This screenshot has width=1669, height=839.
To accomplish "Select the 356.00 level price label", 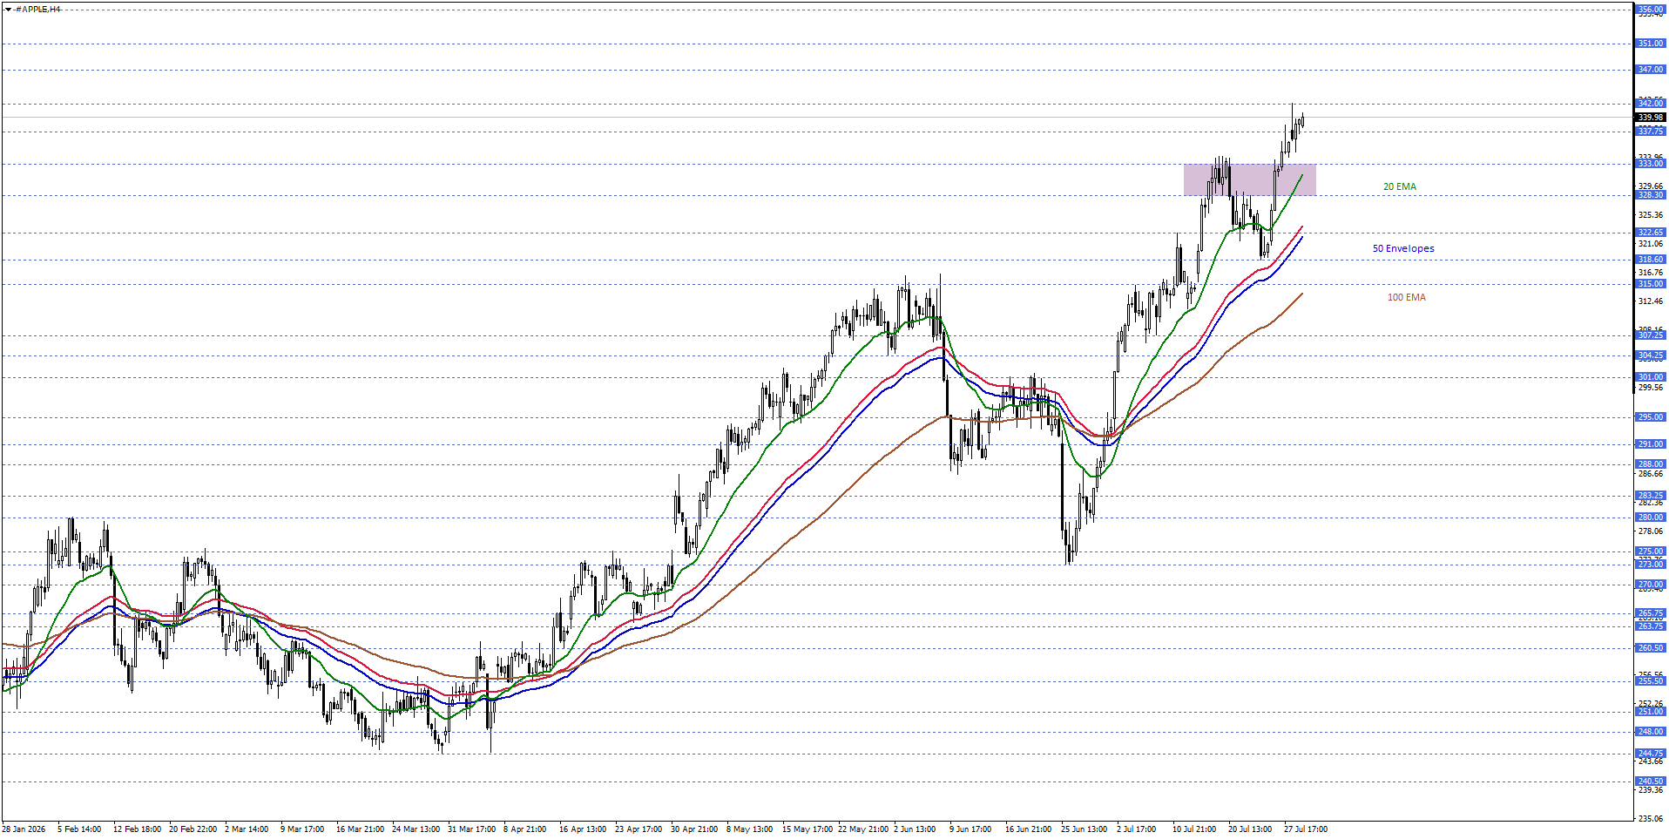I will pos(1651,10).
